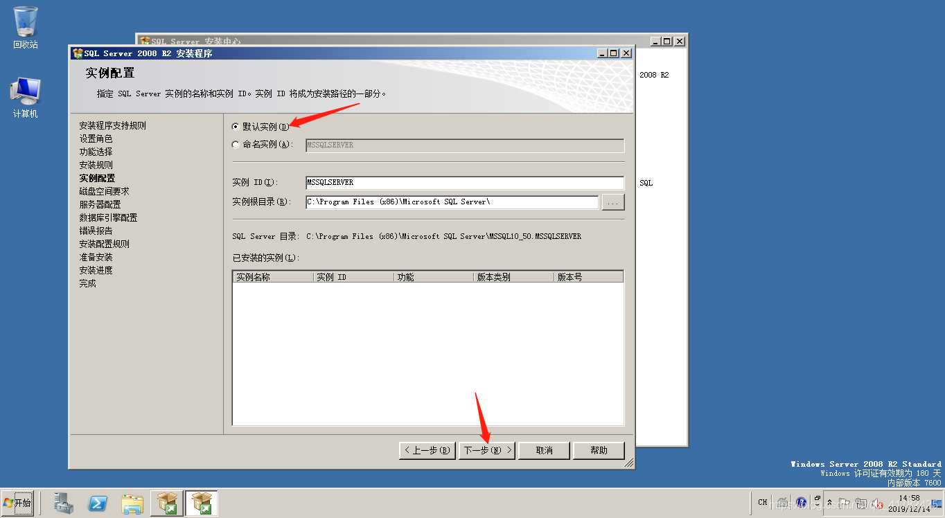Select 安装程序支持规则 step in sidebar
Image resolution: width=945 pixels, height=518 pixels.
click(112, 125)
